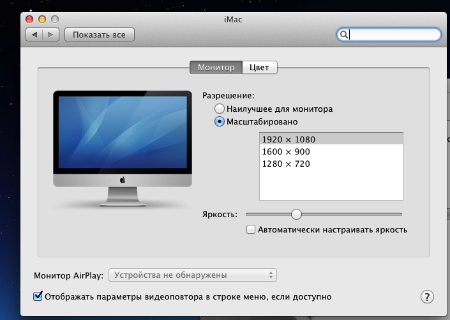450x320 pixels.
Task: Choose 1920 × 1080 resolution
Action: pos(331,139)
